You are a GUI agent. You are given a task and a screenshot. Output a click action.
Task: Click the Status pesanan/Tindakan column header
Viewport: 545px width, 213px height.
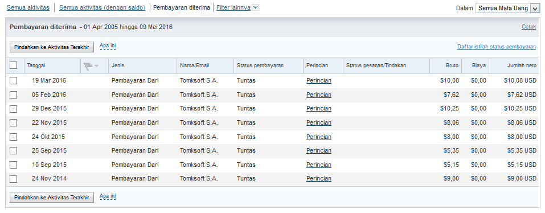[376, 65]
